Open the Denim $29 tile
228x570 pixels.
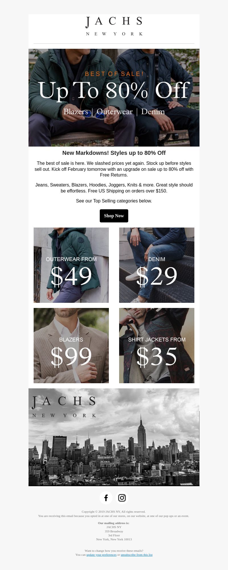pyautogui.click(x=157, y=265)
